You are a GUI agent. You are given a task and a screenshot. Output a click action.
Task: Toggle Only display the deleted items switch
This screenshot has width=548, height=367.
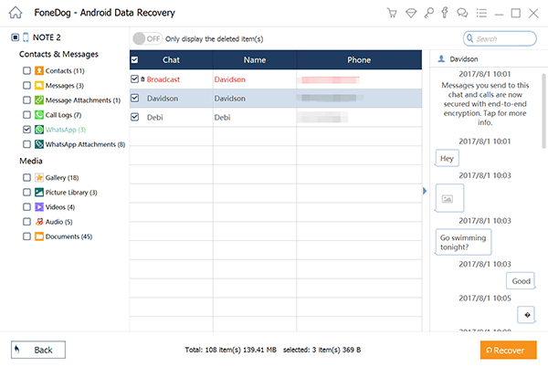[147, 38]
